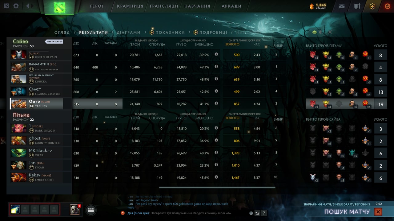
Task: Open the Dota Plus hexagon icon
Action: coord(372,6)
